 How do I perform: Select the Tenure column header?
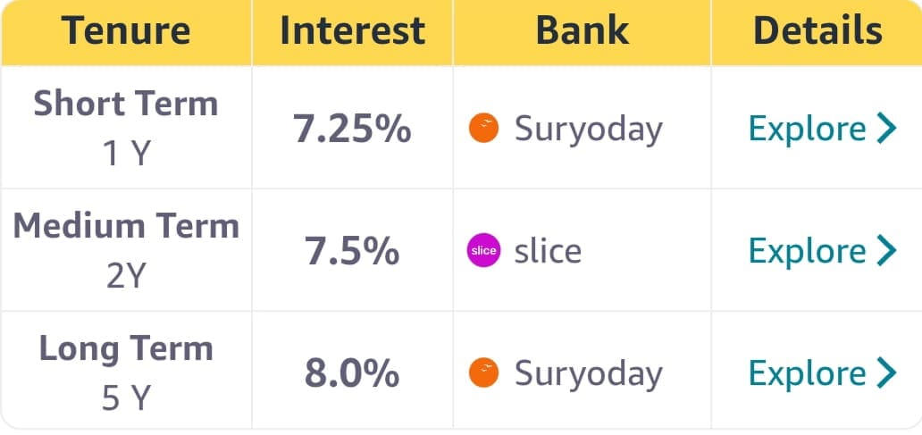pos(126,31)
